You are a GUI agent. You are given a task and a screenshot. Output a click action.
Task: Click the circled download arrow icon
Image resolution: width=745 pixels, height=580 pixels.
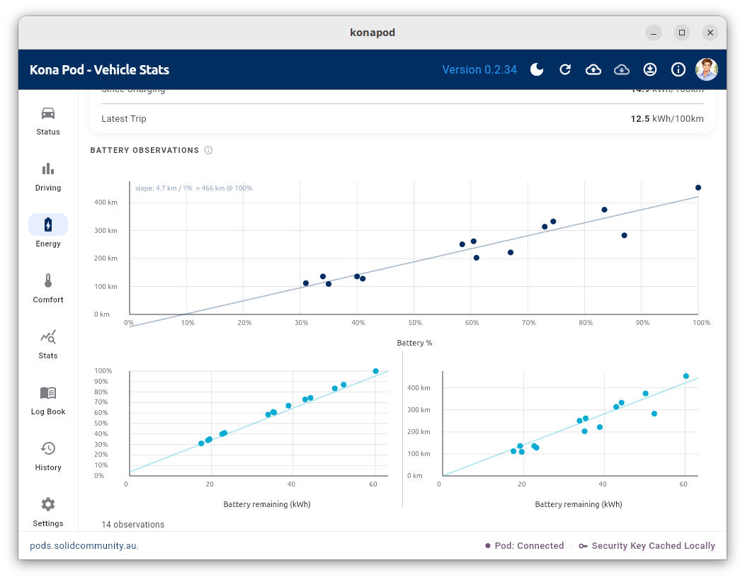650,69
